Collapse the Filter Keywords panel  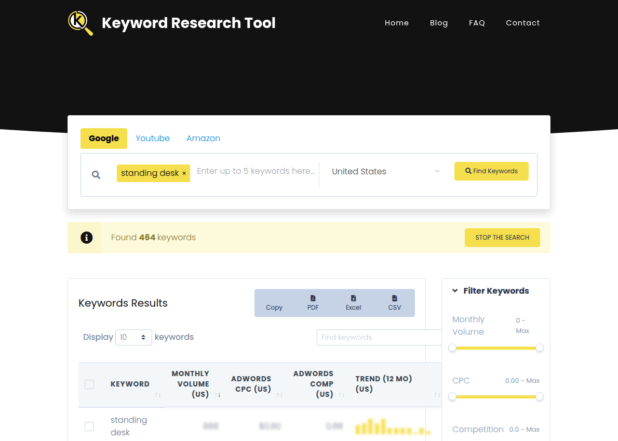(x=455, y=291)
